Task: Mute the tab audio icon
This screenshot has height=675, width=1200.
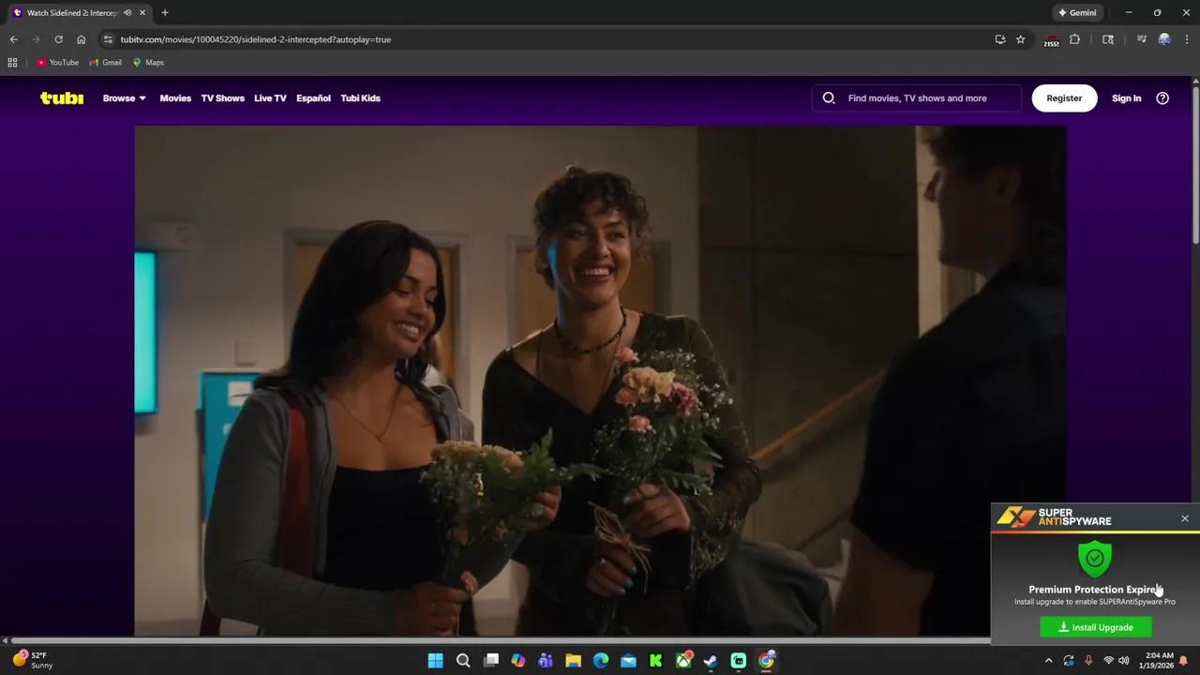Action: 127,13
